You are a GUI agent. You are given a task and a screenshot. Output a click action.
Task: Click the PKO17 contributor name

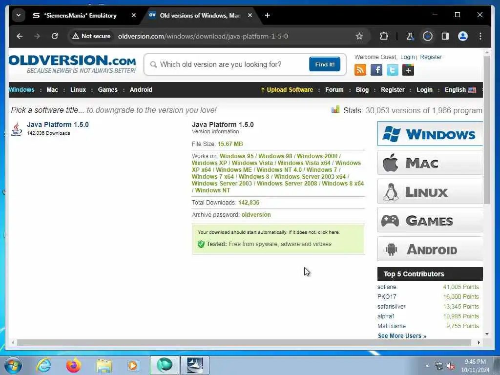pyautogui.click(x=387, y=296)
